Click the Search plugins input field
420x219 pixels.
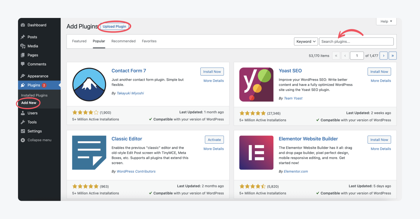(356, 41)
